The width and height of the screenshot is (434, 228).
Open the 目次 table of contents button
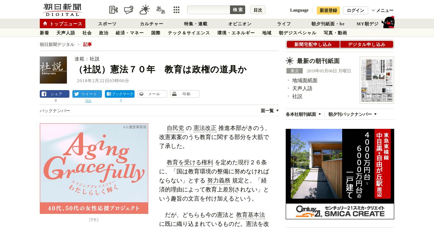[258, 10]
